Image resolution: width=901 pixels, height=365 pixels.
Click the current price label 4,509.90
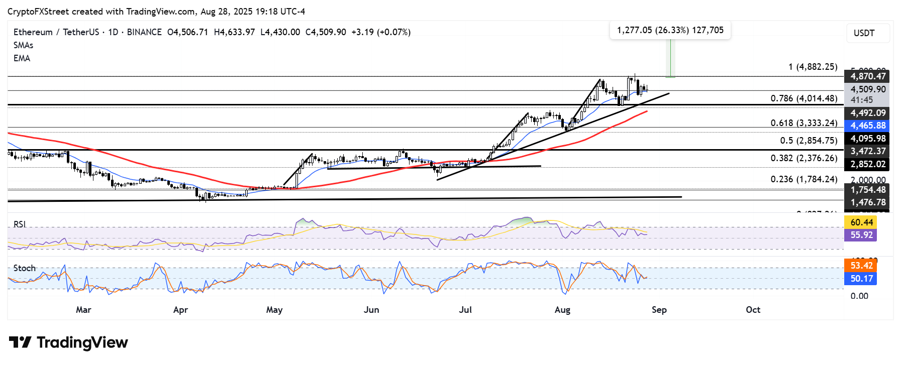(x=868, y=89)
